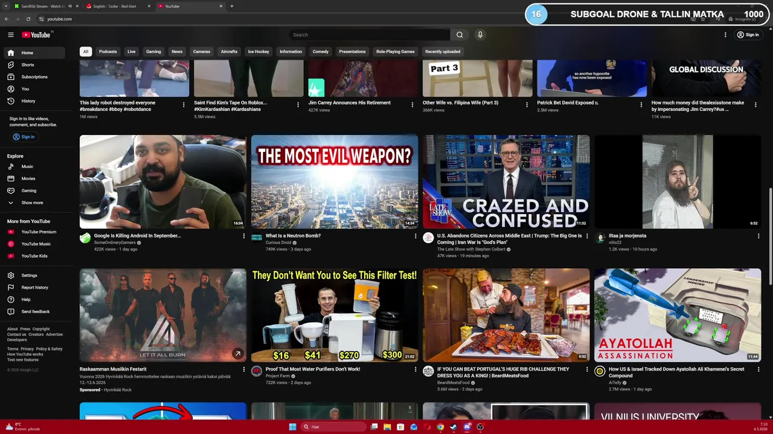Open Subscriptions in the sidebar
The image size is (773, 434).
tap(34, 77)
